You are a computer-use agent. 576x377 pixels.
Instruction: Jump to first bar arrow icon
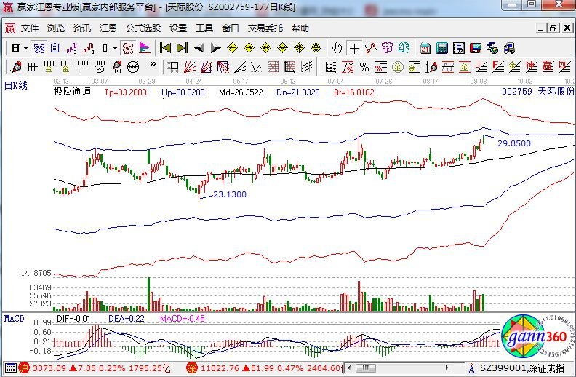[x=165, y=48]
